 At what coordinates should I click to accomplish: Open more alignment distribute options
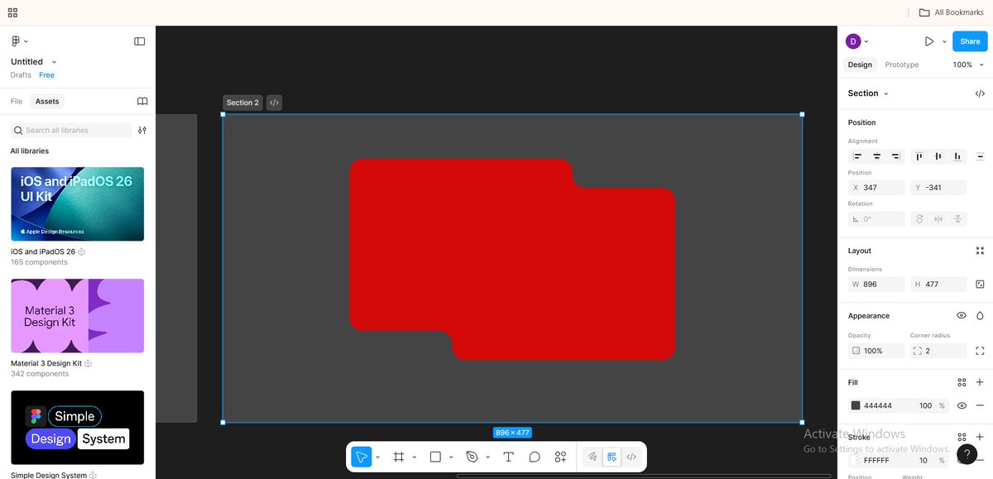click(980, 156)
